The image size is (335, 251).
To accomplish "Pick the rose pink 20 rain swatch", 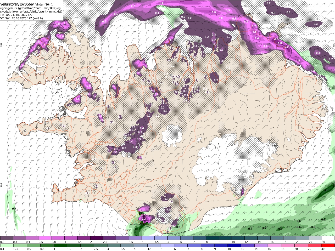I will (x=301, y=245).
